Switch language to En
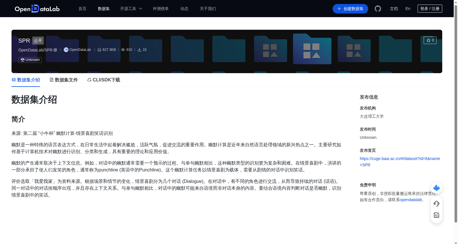 [x=408, y=9]
